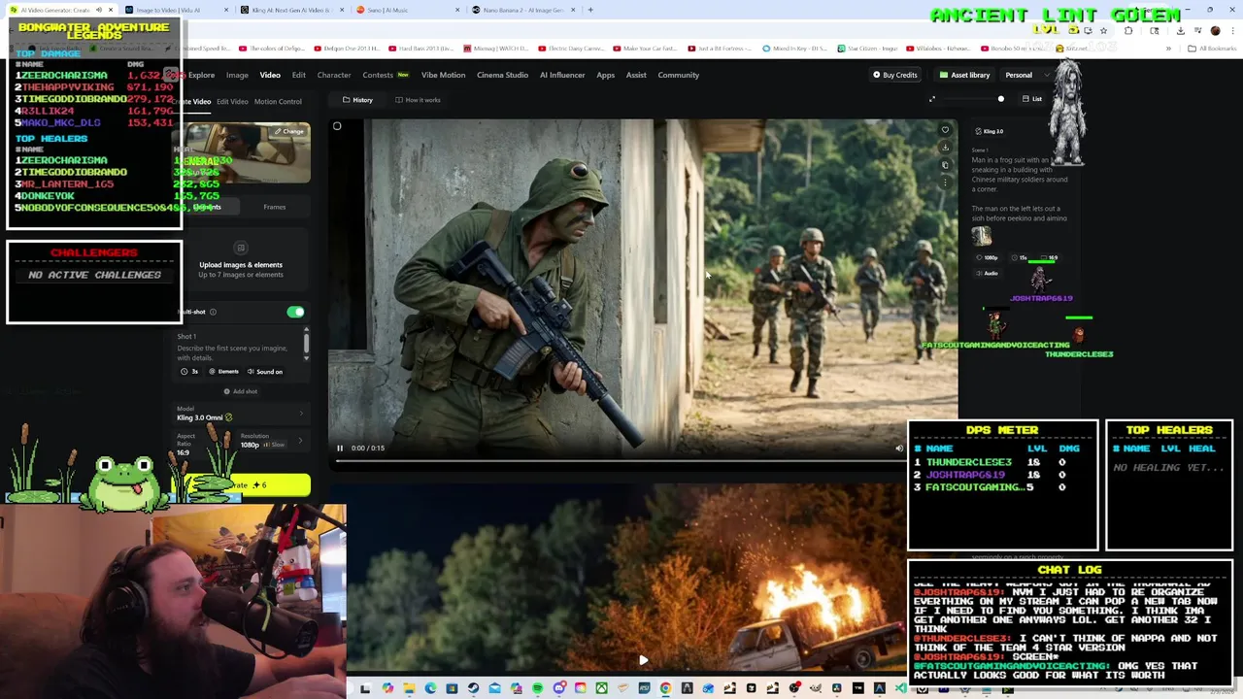Click the copy icon beside the video
The width and height of the screenshot is (1243, 699).
click(x=945, y=165)
